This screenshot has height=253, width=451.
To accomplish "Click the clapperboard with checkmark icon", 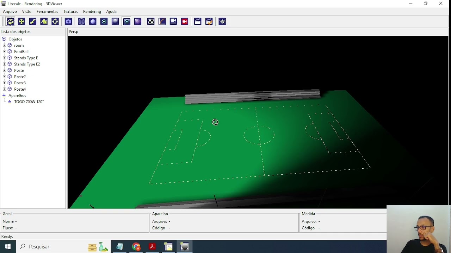I will (x=209, y=22).
